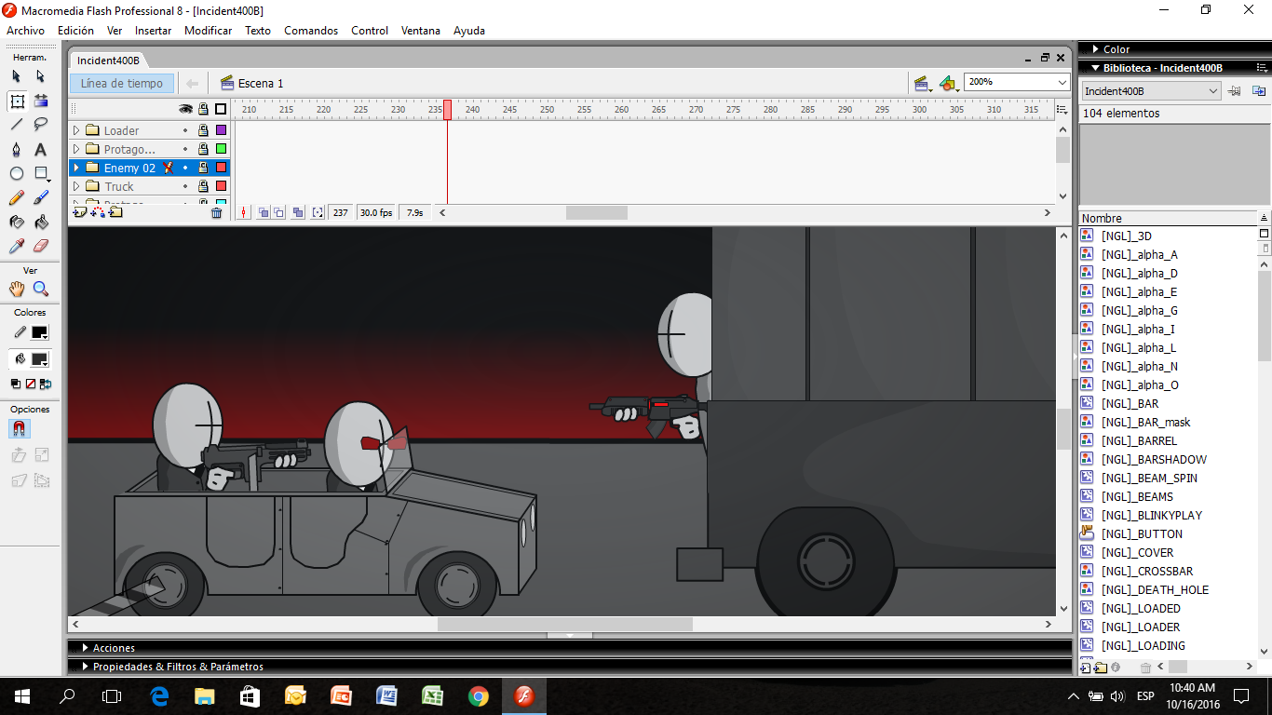This screenshot has height=715, width=1272.
Task: Toggle the Línea de tiempo button
Action: (x=122, y=83)
